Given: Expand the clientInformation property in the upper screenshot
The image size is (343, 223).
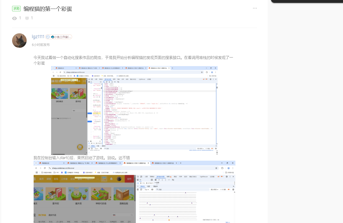Looking at the screenshot, I should tap(105, 104).
